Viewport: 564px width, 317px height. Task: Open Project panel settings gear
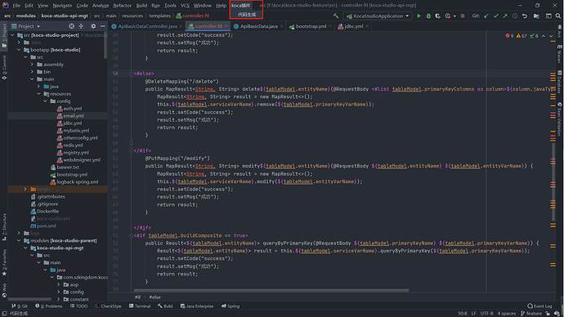[93, 26]
